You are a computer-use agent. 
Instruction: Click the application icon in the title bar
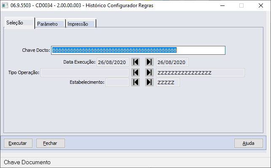point(5,5)
